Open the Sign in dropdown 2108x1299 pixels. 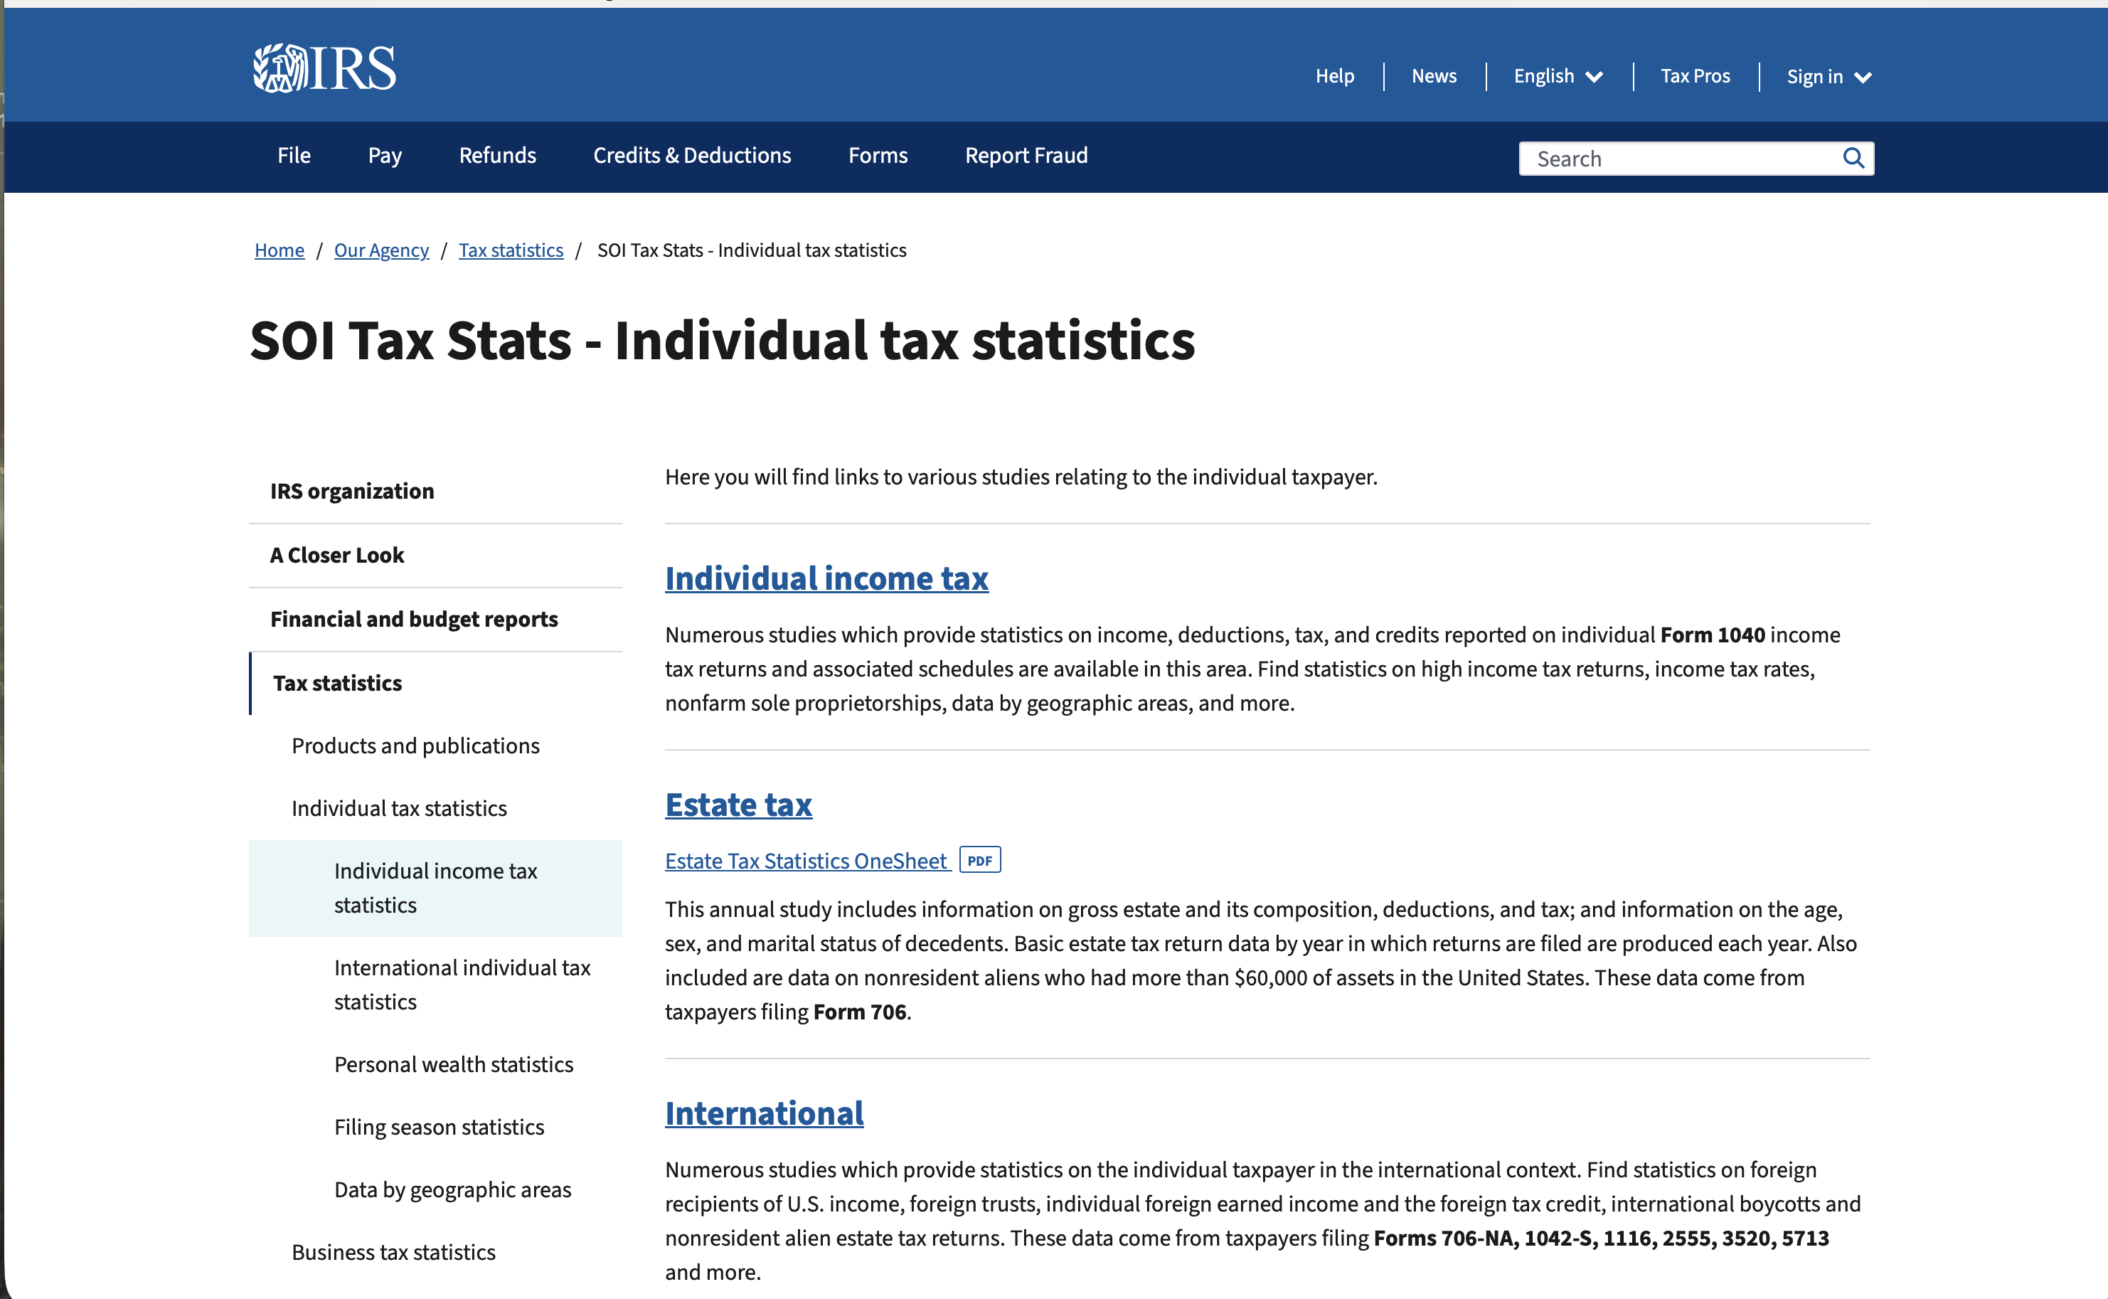tap(1828, 78)
